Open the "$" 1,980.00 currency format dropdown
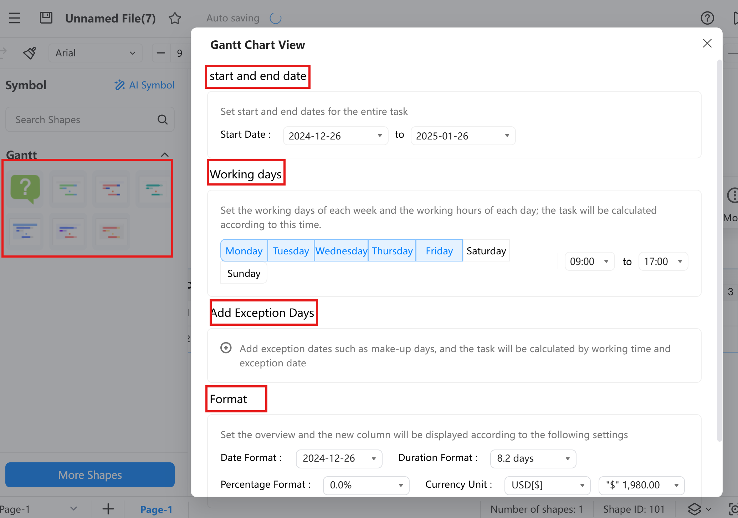Screen dimensions: 738x518 [x=641, y=485]
